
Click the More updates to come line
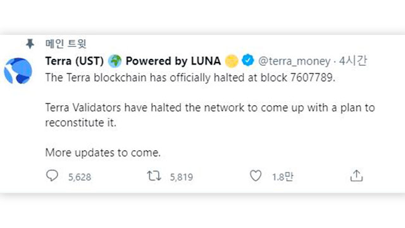[x=103, y=153]
